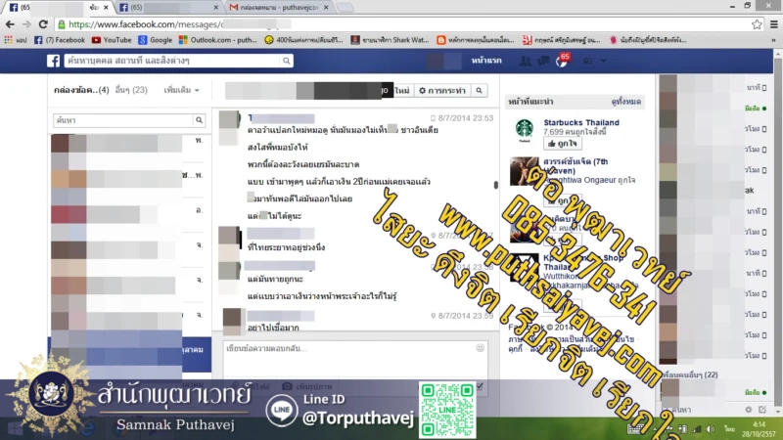Open the account dropdown arrow in the Facebook header
Image resolution: width=783 pixels, height=440 pixels.
click(603, 61)
